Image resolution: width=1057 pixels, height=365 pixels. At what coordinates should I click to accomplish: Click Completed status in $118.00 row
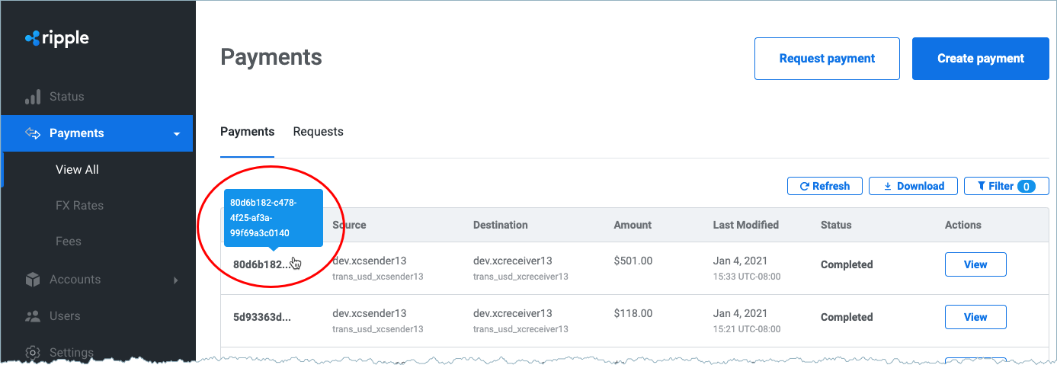(x=847, y=317)
